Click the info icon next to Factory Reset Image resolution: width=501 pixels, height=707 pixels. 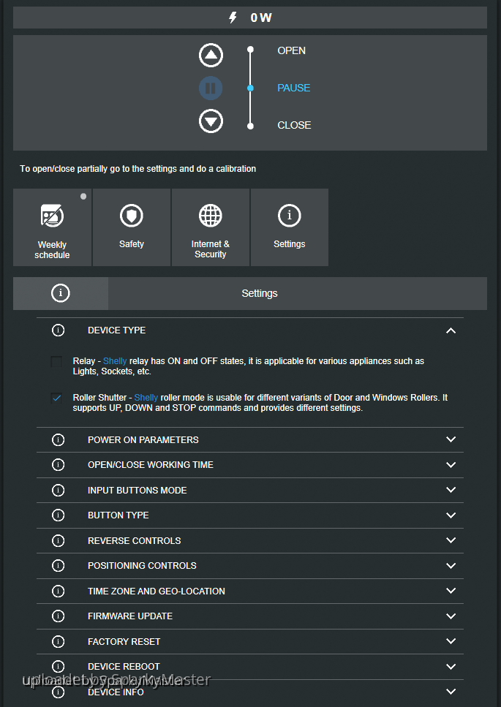pyautogui.click(x=59, y=641)
